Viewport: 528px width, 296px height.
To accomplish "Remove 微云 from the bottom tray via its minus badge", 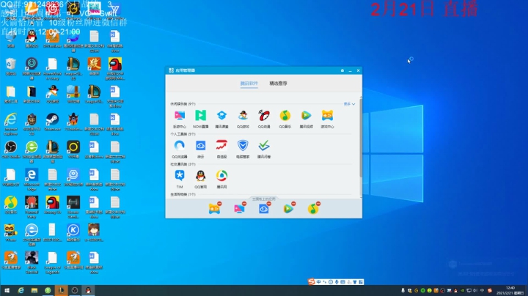I will (x=268, y=204).
